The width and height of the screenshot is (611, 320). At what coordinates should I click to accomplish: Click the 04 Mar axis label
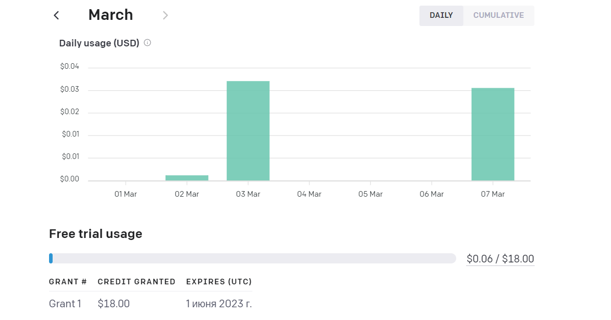coord(309,194)
